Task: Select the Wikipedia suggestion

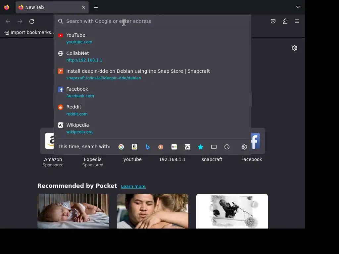Action: tap(152, 128)
